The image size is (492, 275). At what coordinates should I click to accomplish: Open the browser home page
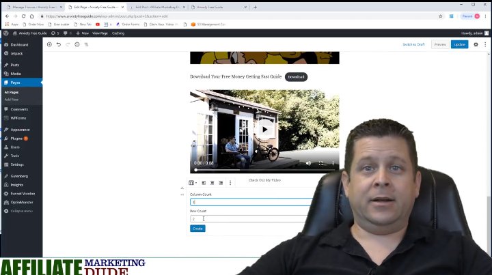click(x=31, y=16)
